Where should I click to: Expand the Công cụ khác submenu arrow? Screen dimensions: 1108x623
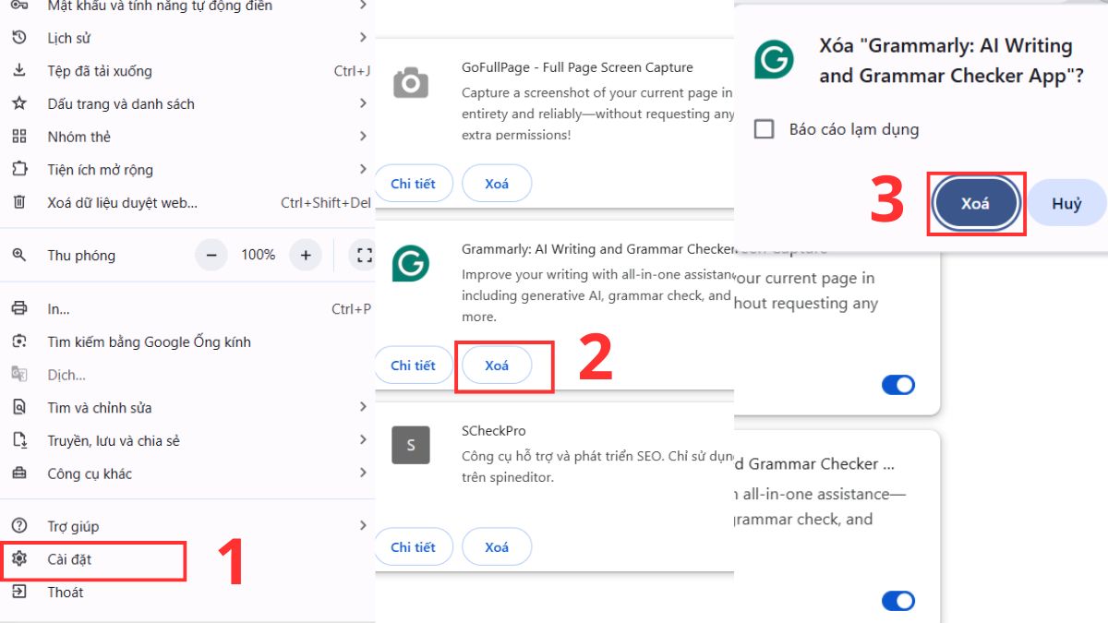[363, 473]
